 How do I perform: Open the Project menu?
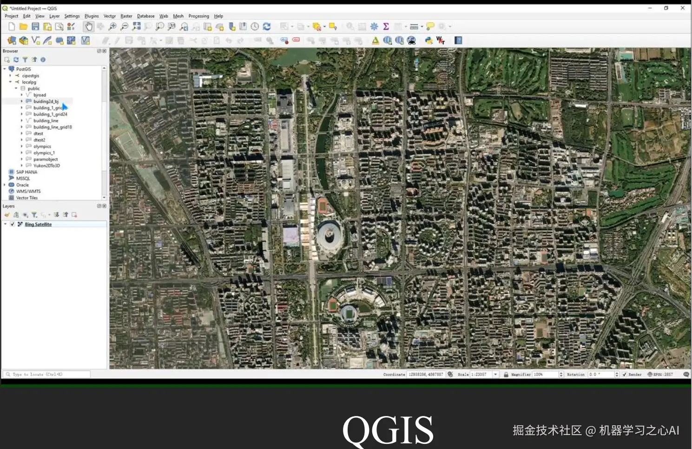coord(11,16)
